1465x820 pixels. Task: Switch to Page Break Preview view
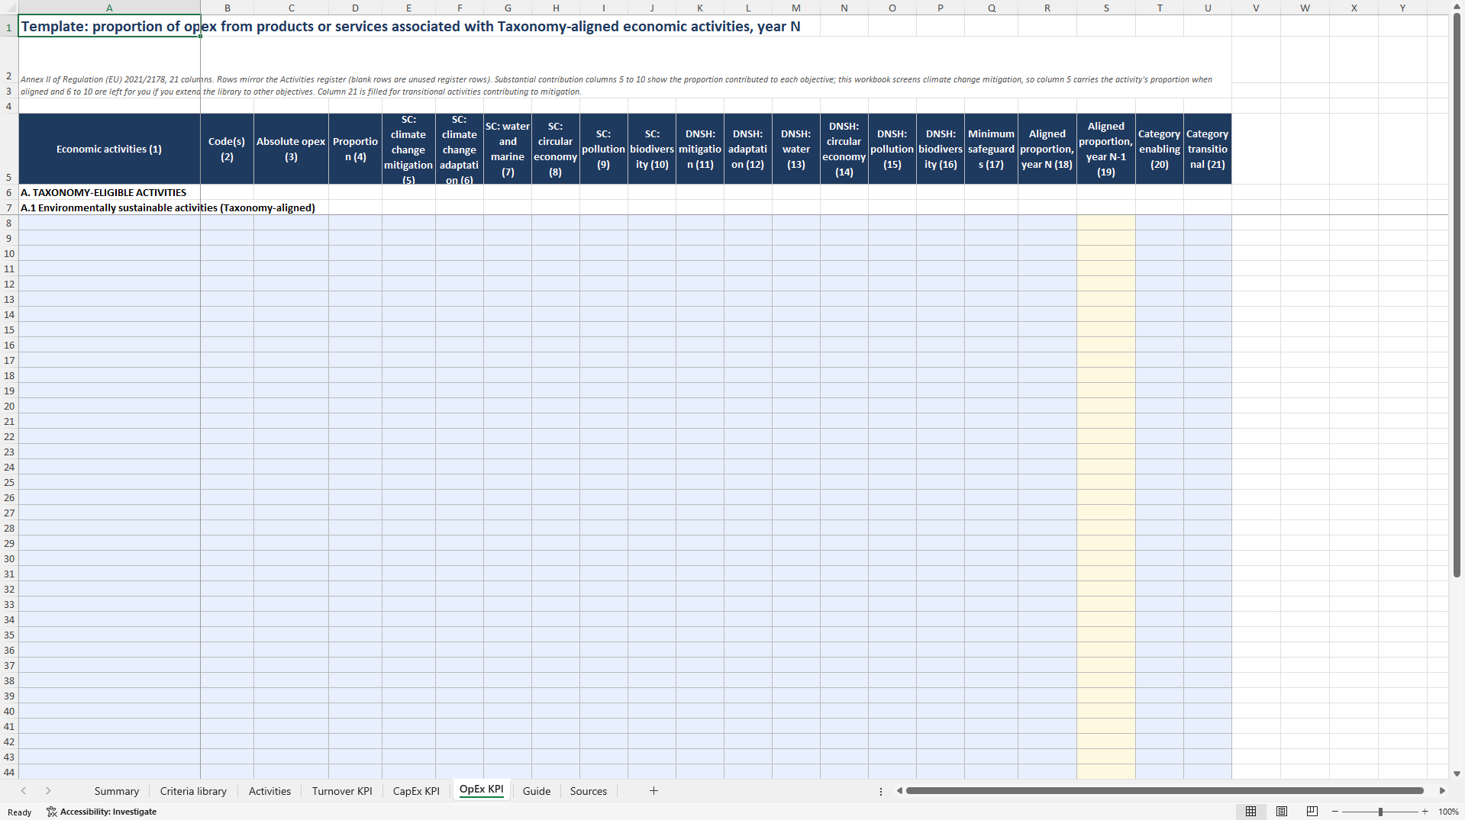coord(1312,812)
